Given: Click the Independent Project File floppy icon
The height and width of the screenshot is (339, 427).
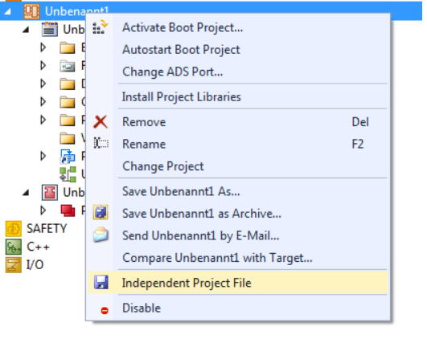Looking at the screenshot, I should 101,282.
